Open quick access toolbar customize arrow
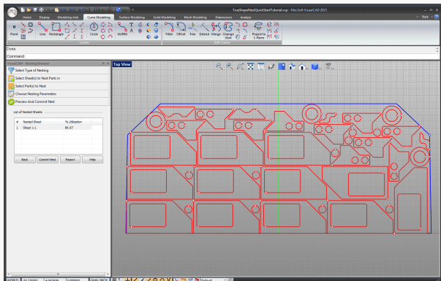The height and width of the screenshot is (281, 441). point(133,9)
